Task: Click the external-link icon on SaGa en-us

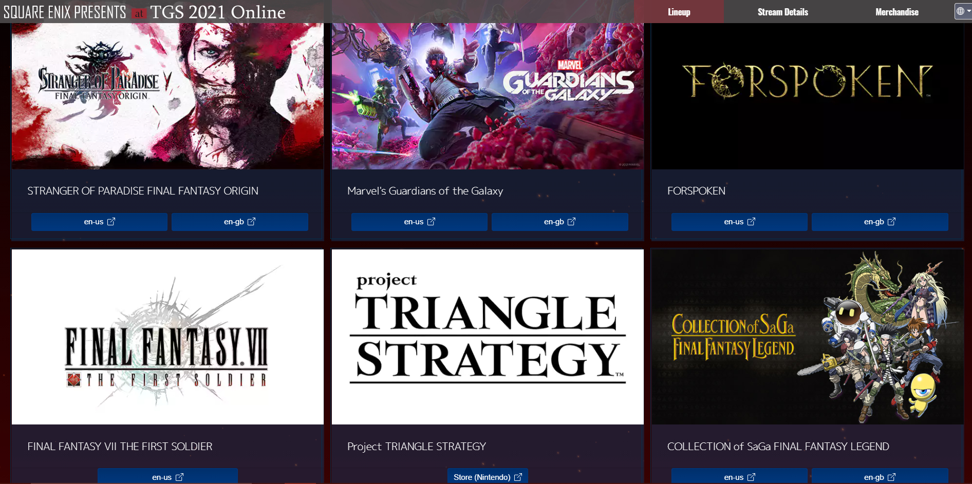Action: [751, 477]
